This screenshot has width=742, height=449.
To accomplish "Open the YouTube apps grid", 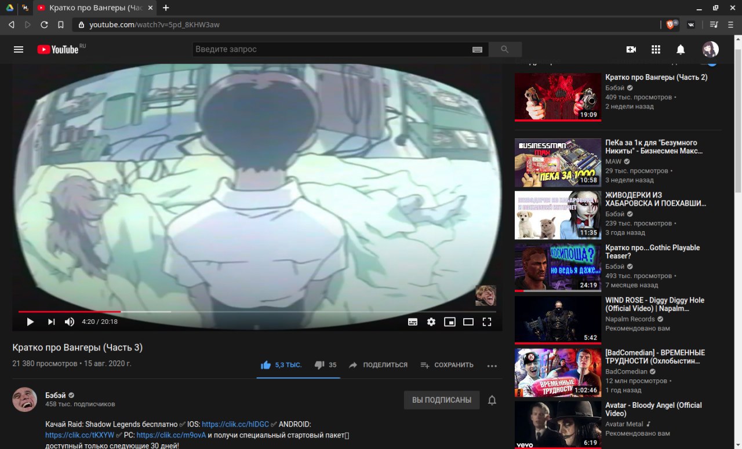I will 656,49.
